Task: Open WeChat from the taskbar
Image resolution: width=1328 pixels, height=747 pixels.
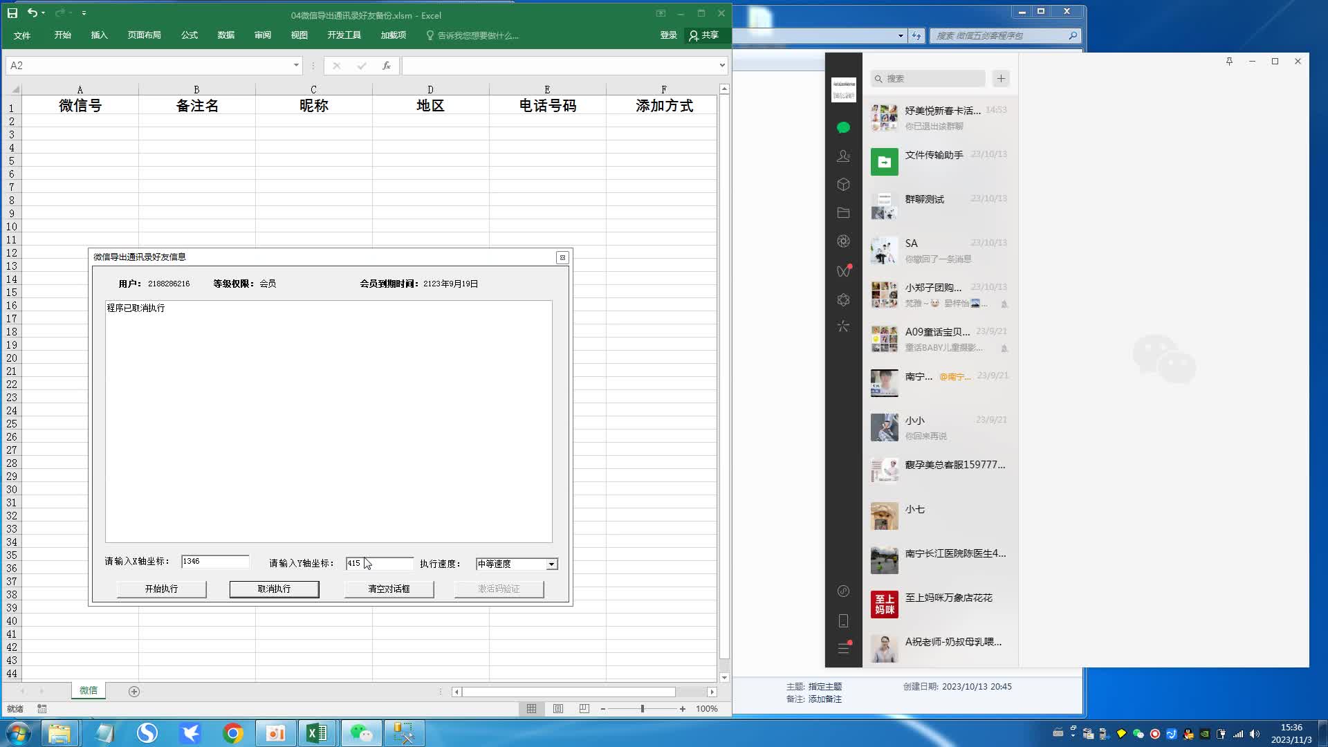Action: point(360,733)
